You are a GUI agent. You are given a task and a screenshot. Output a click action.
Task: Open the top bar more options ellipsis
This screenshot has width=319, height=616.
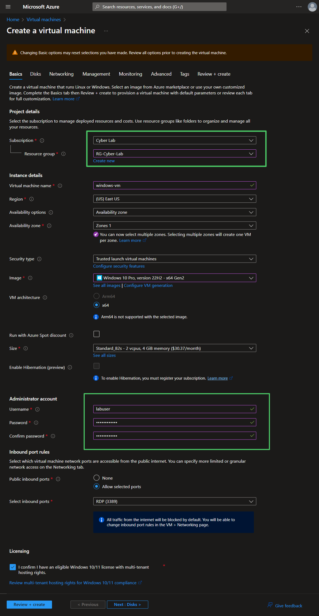pyautogui.click(x=299, y=7)
